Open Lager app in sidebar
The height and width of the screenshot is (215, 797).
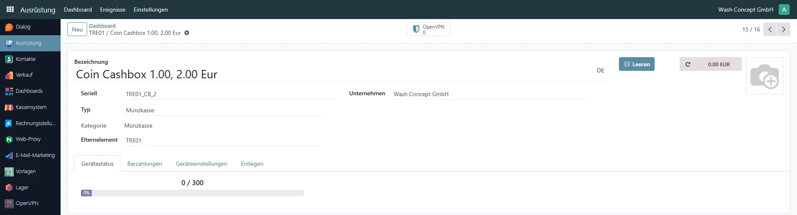click(x=30, y=188)
